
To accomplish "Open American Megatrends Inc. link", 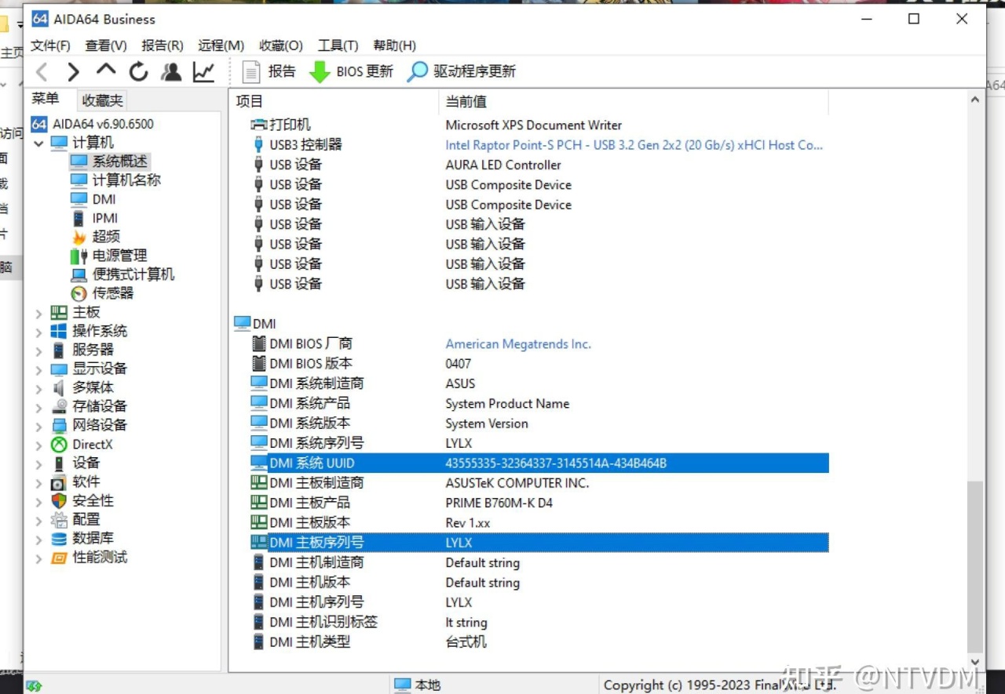I will (x=518, y=344).
